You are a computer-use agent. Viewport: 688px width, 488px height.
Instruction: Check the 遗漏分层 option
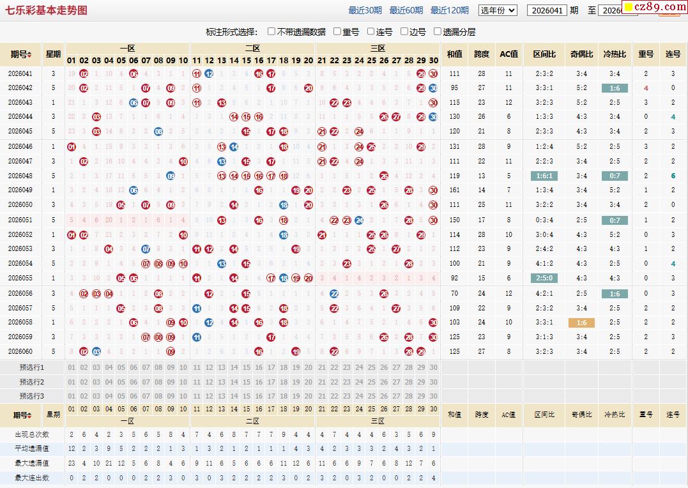click(437, 31)
